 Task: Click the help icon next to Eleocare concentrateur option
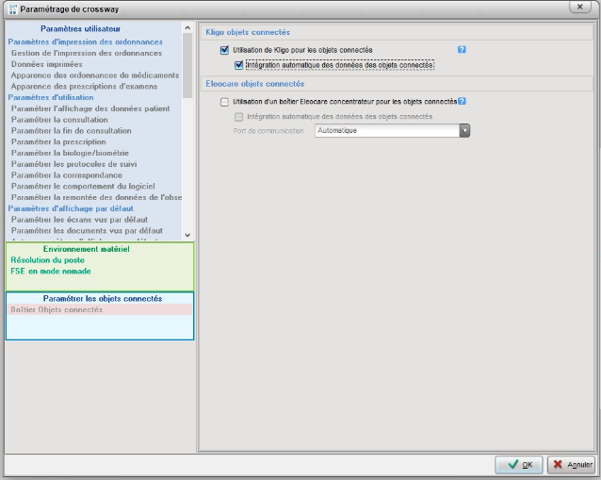click(463, 101)
